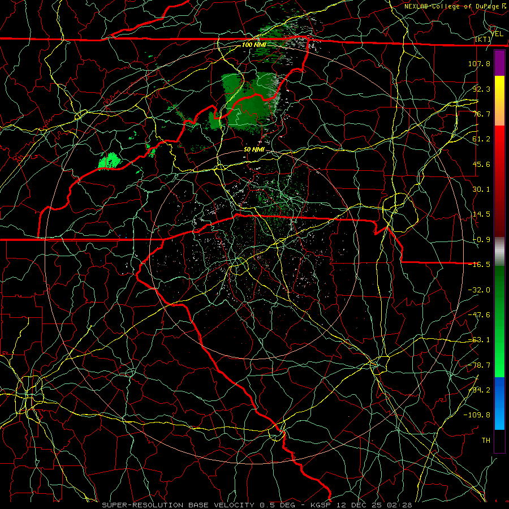The height and width of the screenshot is (509, 509).
Task: Click the -32.0 legend value
Action: [x=479, y=290]
